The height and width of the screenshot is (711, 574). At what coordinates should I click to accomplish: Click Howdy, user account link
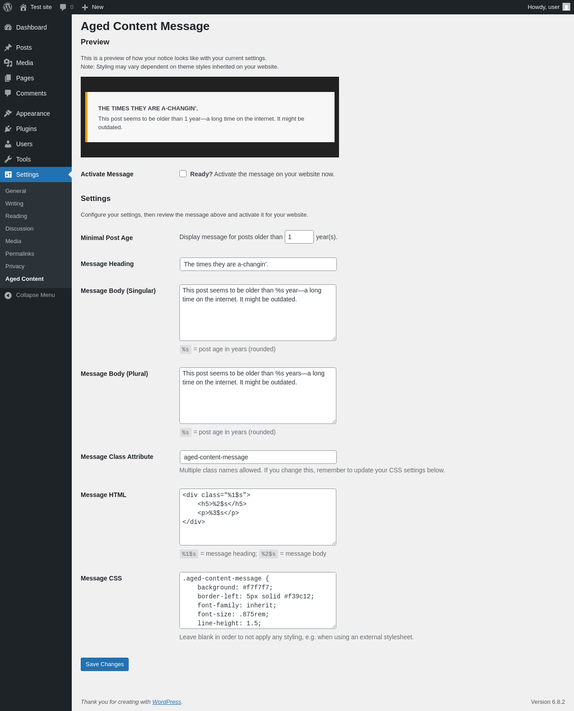coord(549,7)
